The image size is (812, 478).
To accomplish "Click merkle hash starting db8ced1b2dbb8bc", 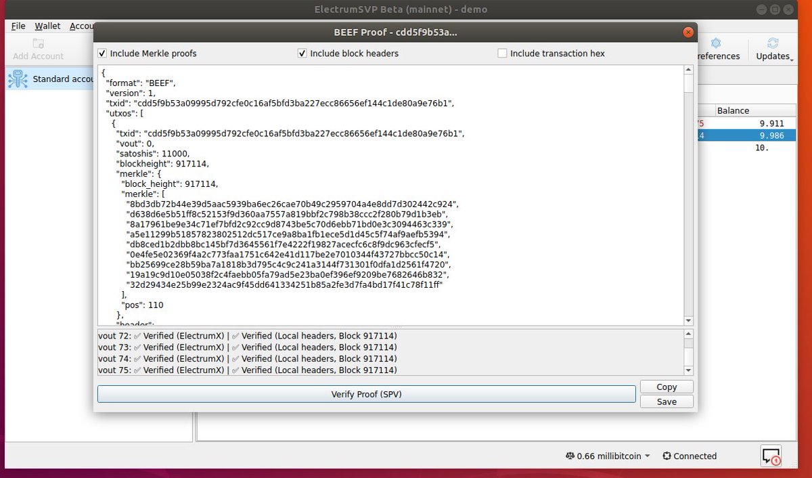I will 284,245.
